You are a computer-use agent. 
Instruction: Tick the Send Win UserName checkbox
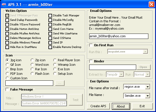[50, 34]
